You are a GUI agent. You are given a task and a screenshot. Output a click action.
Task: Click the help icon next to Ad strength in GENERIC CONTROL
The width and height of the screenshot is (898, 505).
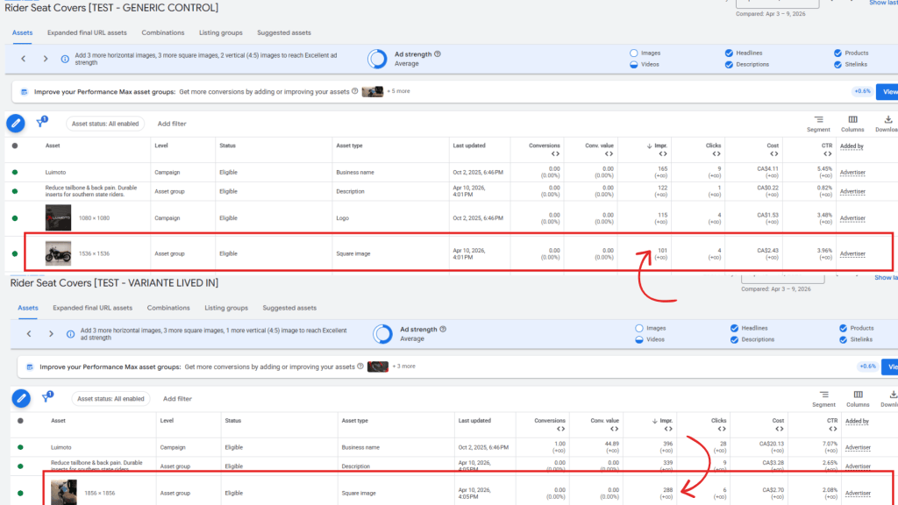[x=438, y=53]
